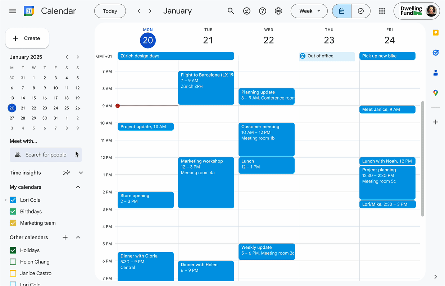Viewport: 445px width, 286px height.
Task: Click the Create button
Action: pos(27,38)
